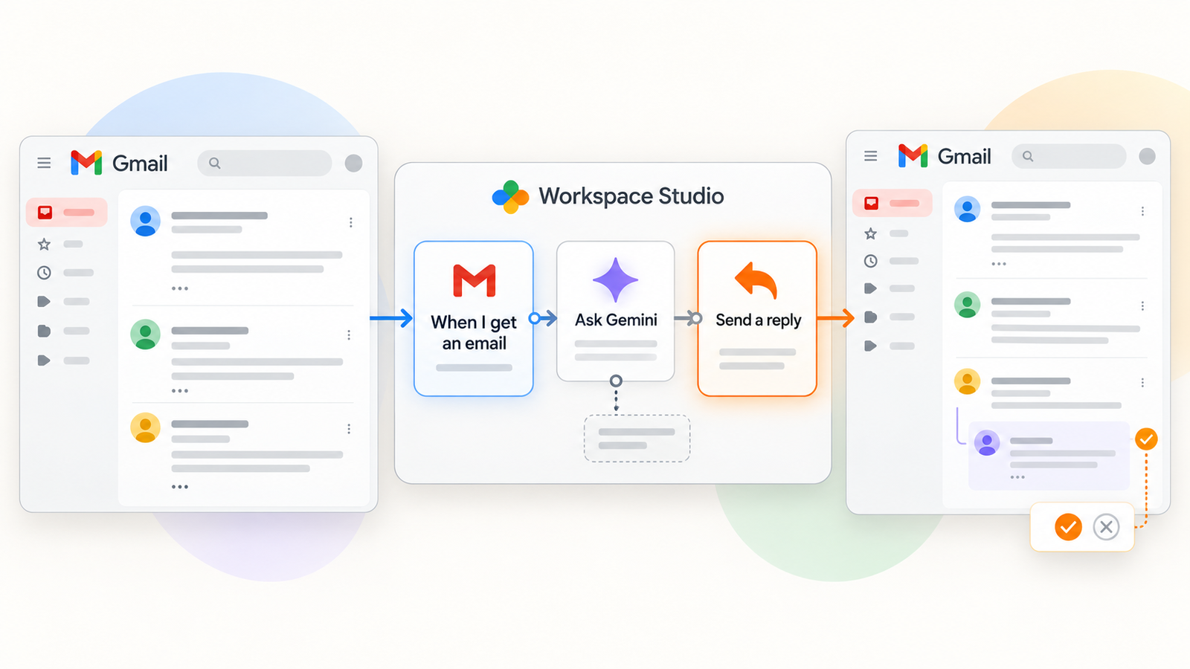Open the purple-avatar reply in right Gmail window
Screen dimensions: 1190x669
[1049, 456]
